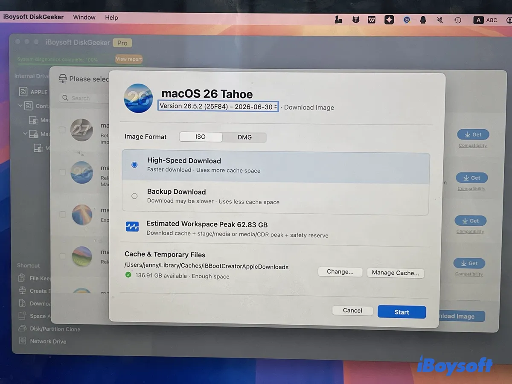The height and width of the screenshot is (384, 512).
Task: Click the Download shortcut icon in sidebar
Action: tap(22, 303)
